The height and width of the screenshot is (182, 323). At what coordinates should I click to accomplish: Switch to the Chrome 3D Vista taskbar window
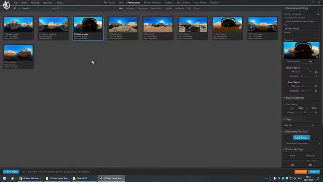point(30,178)
